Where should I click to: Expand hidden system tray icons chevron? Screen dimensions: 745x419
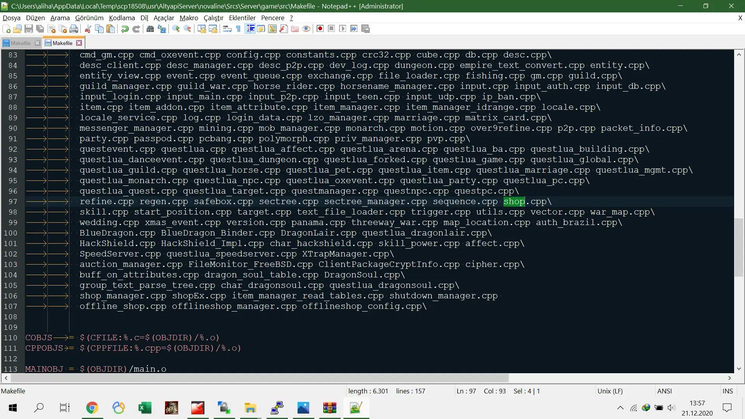[620, 408]
